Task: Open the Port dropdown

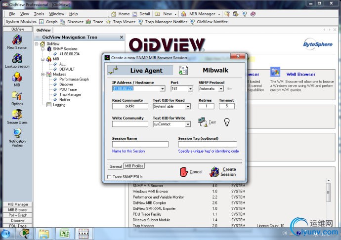Action: point(190,89)
